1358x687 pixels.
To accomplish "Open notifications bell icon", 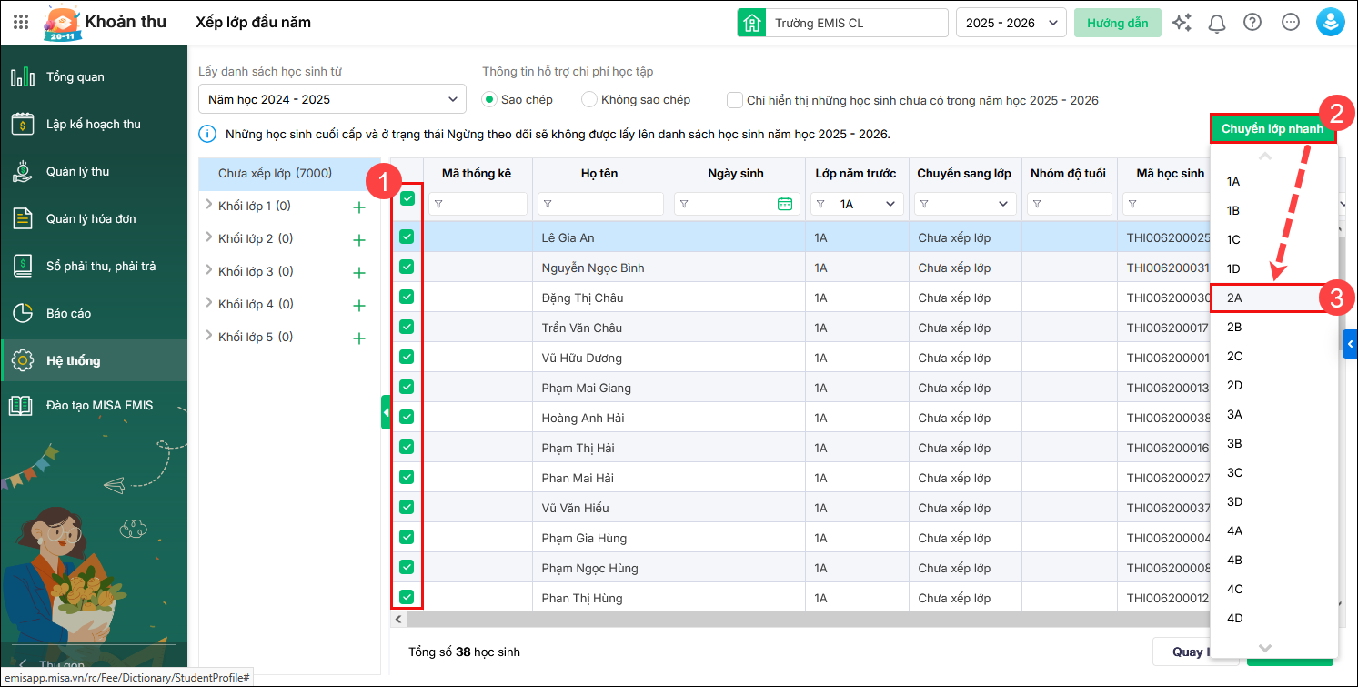I will [x=1217, y=23].
